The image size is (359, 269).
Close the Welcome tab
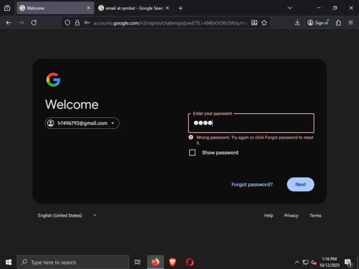(88, 8)
